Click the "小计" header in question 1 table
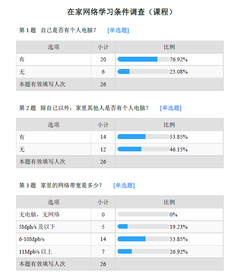 tap(103, 47)
